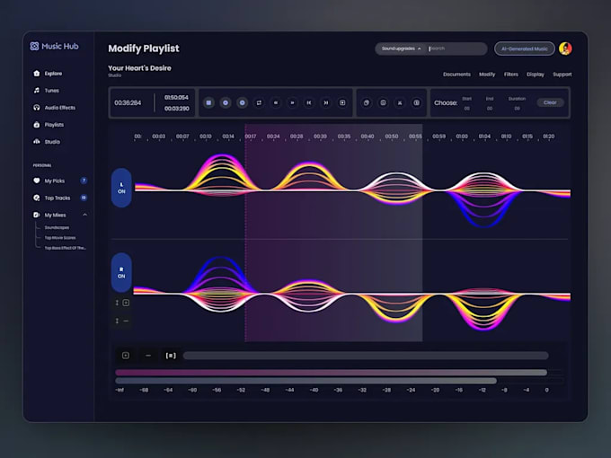Viewport: 611px width, 458px height.
Task: Click the gray lower level meter bar
Action: tap(305, 381)
